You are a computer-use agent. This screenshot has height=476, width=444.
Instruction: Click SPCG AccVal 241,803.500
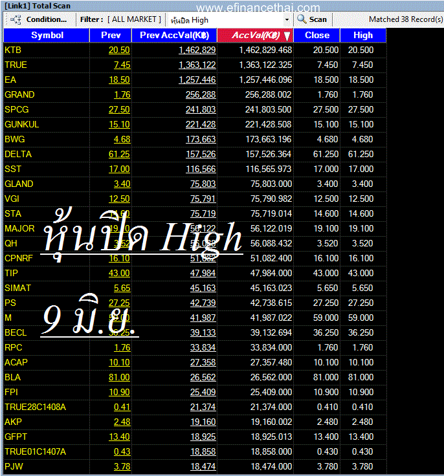269,109
